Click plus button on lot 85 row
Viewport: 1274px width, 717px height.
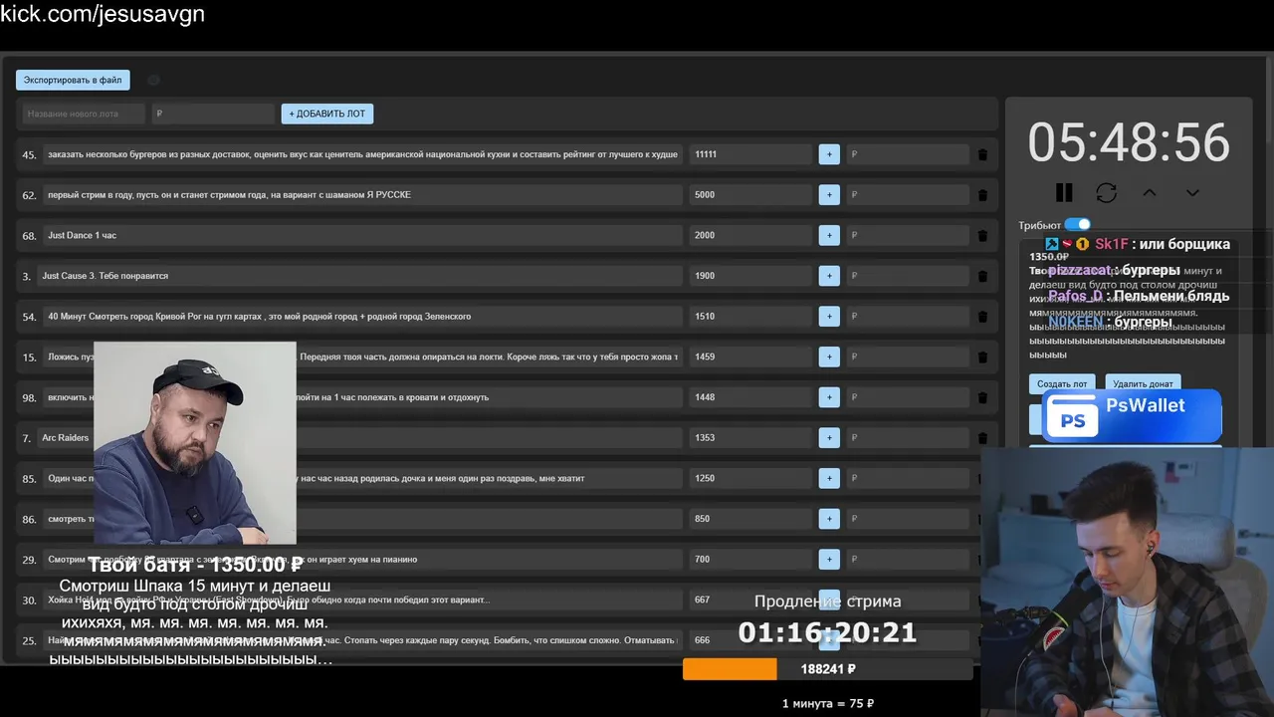[829, 478]
